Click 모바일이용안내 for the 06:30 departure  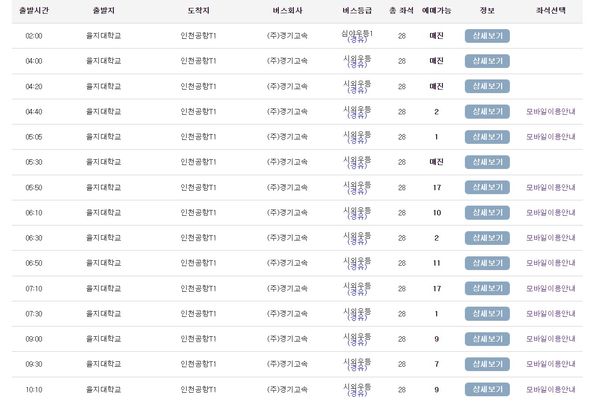pyautogui.click(x=551, y=238)
